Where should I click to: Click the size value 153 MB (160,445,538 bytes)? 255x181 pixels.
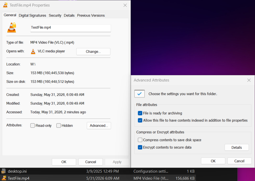pos(52,73)
